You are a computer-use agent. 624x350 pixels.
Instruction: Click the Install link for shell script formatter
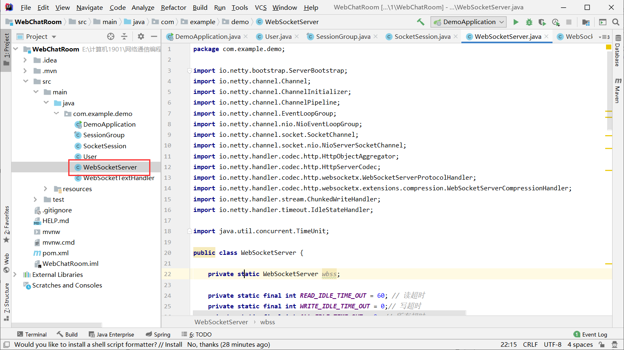coord(174,344)
